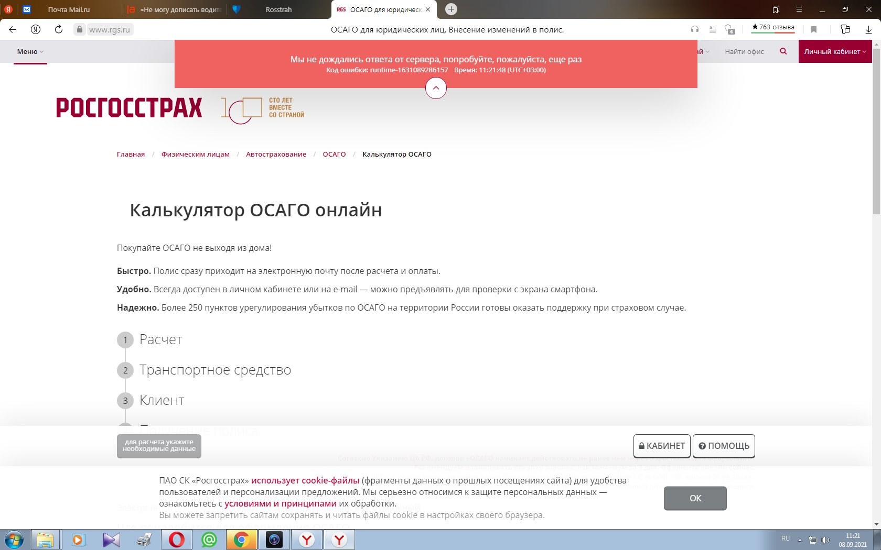Reload the page with the refresh icon
This screenshot has height=550, width=881.
pos(59,29)
